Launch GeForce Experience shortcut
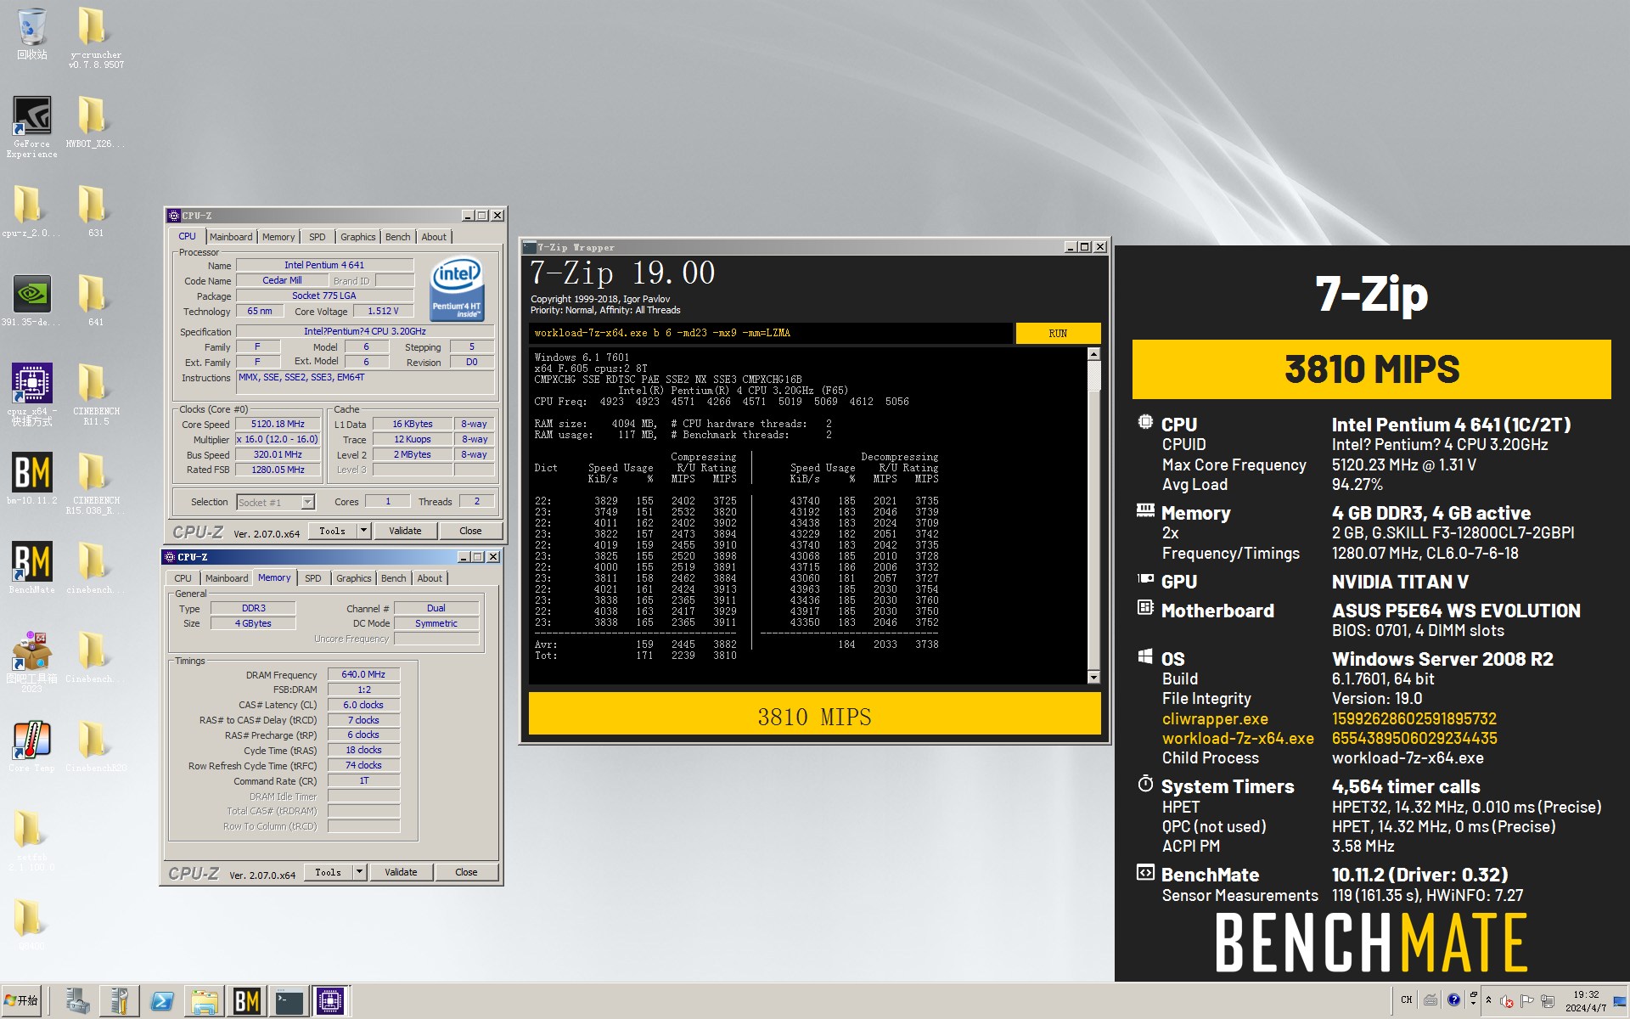Viewport: 1630px width, 1019px height. tap(31, 126)
